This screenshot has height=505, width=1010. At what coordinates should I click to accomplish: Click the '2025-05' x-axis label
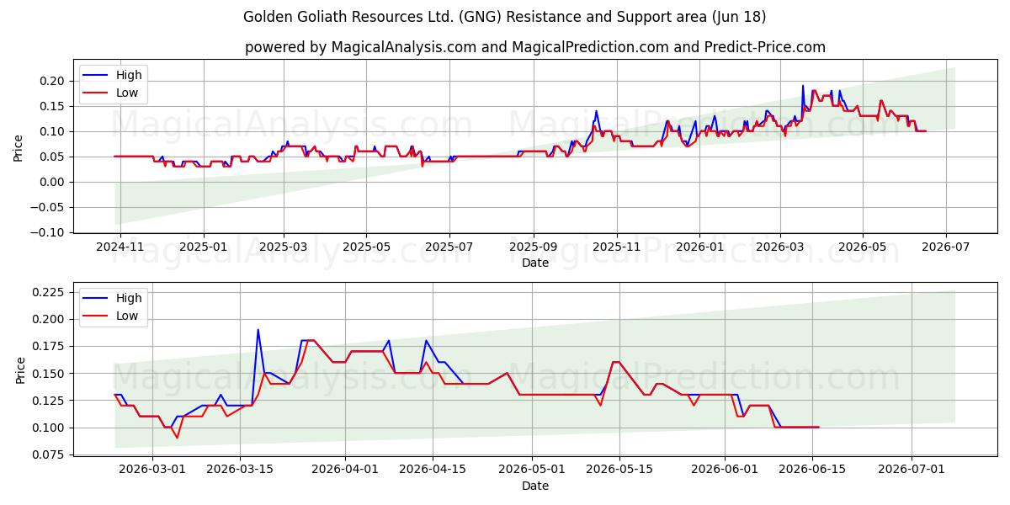click(x=366, y=247)
